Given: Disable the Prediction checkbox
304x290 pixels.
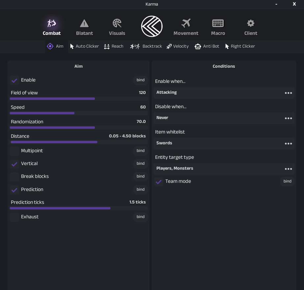Looking at the screenshot, I should click(14, 190).
